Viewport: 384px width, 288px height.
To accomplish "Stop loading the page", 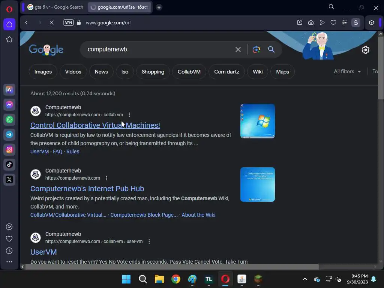I will [x=52, y=22].
